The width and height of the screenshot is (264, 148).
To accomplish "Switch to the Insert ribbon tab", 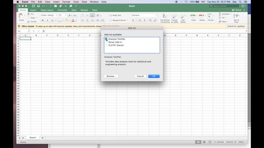I will tap(33, 10).
